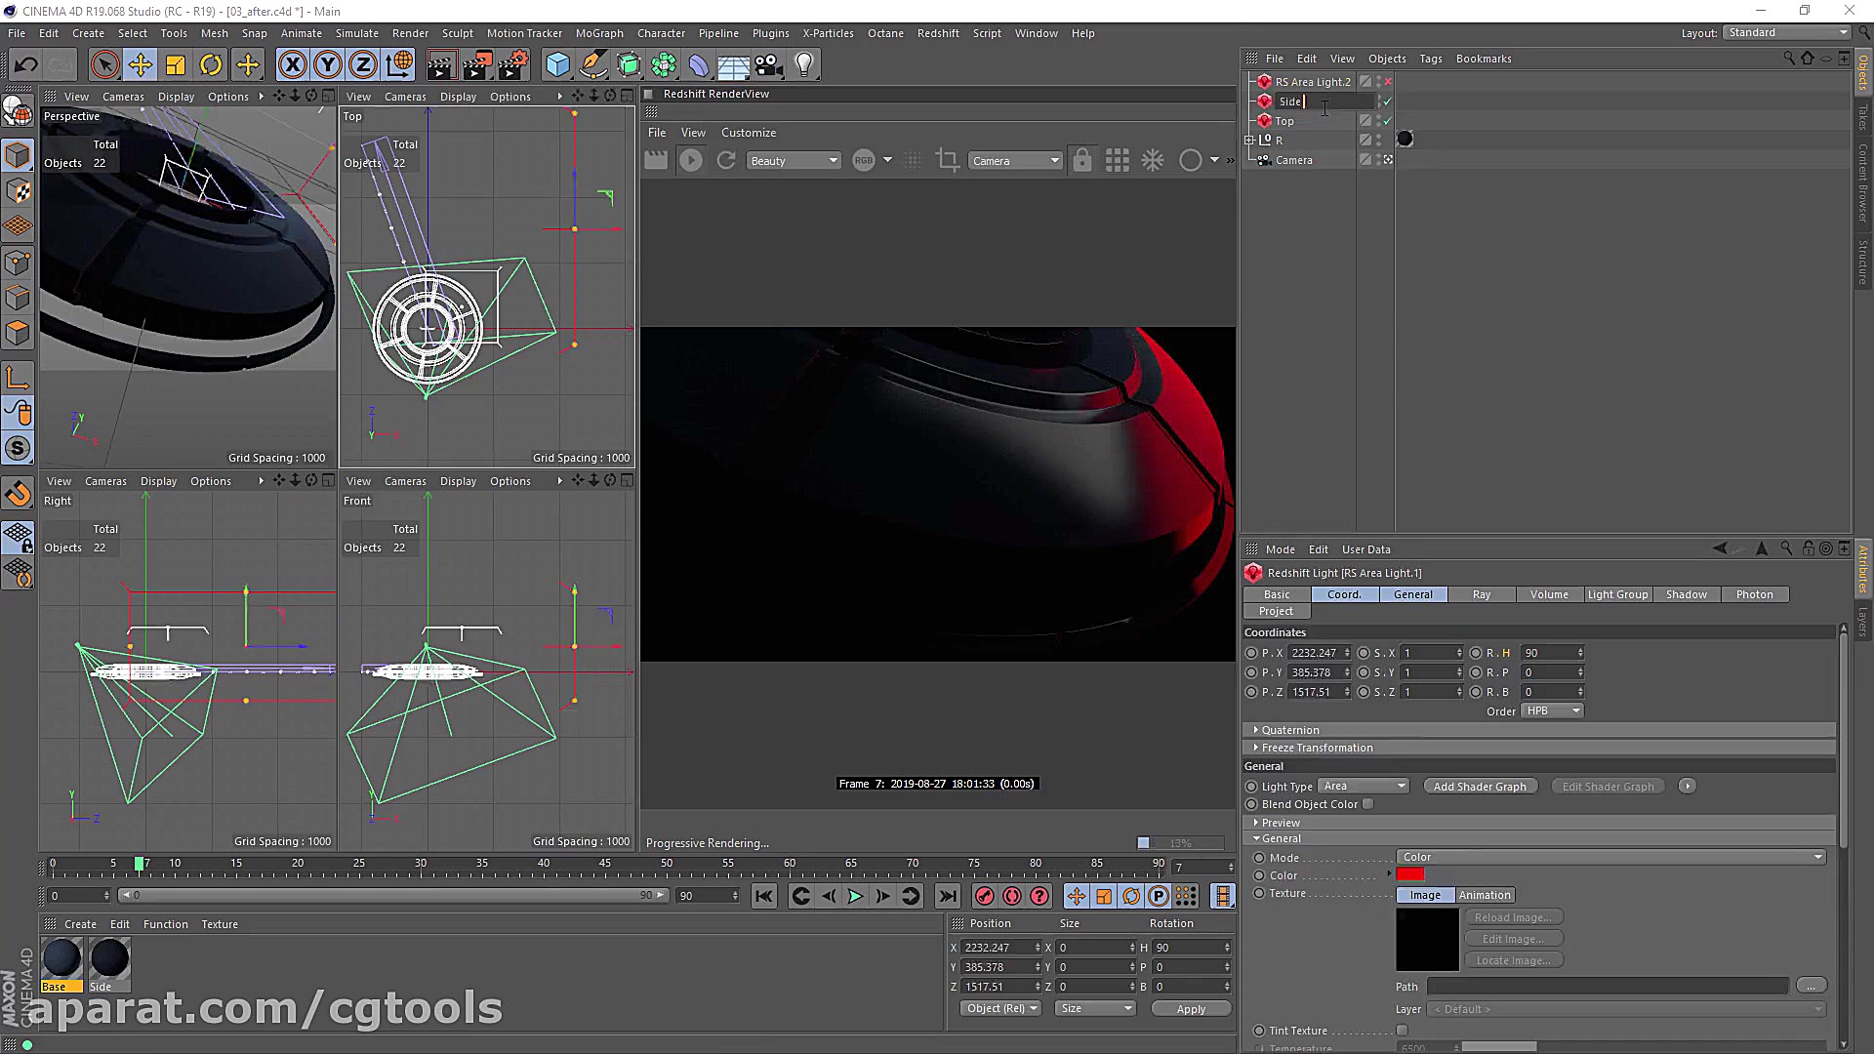Toggle the green checkmark on Top light
Viewport: 1874px width, 1054px height.
(x=1388, y=121)
